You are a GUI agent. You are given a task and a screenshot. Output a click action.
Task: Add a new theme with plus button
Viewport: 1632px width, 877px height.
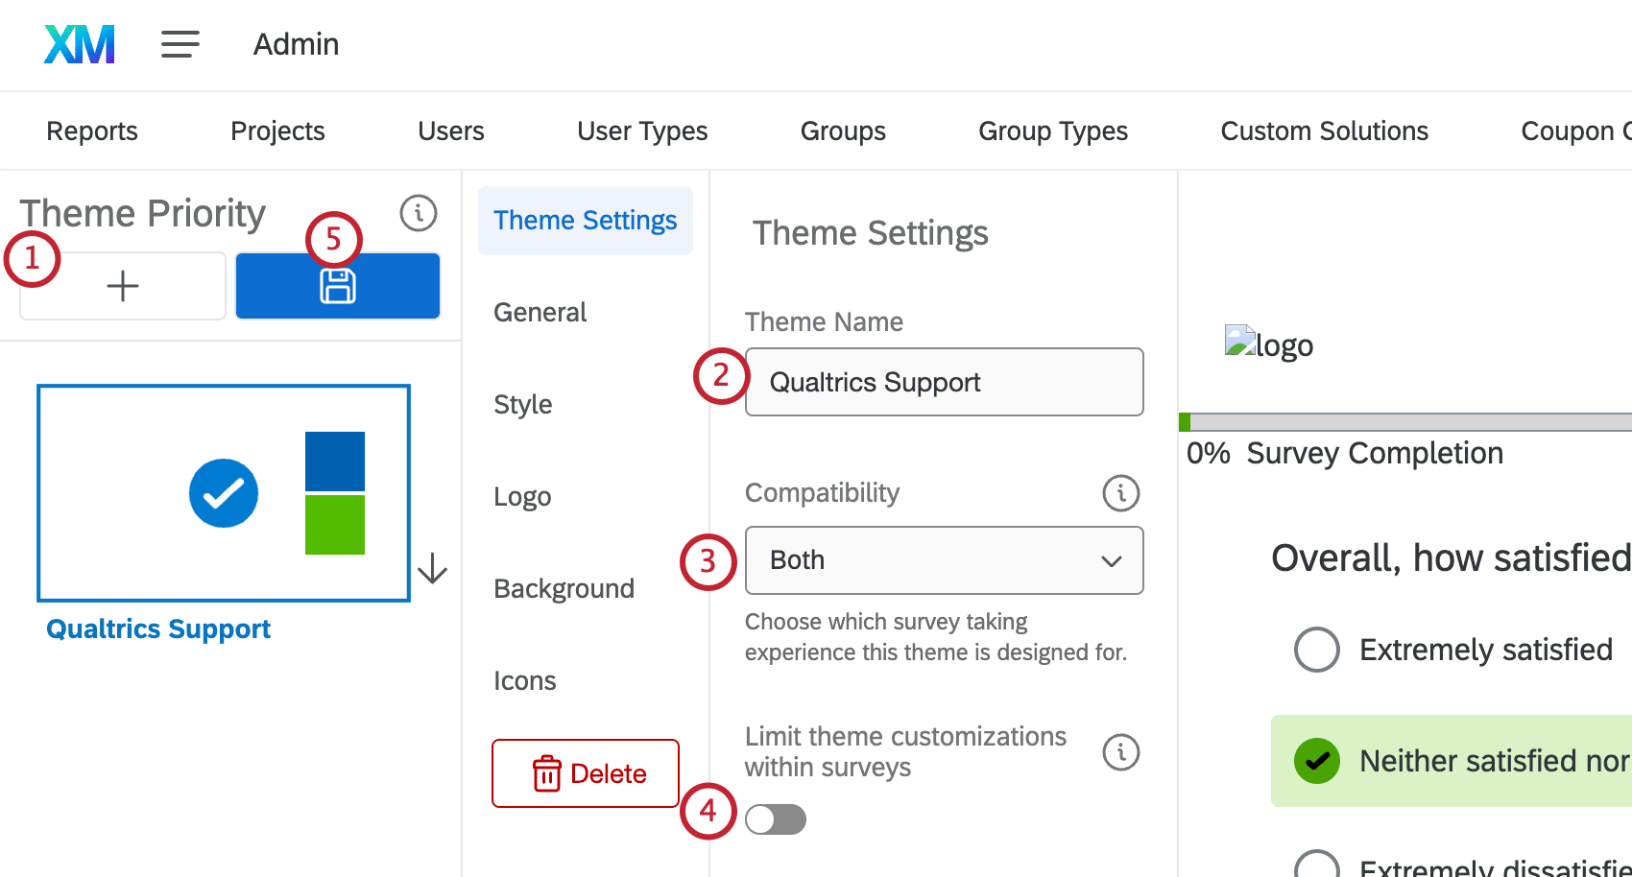[123, 286]
